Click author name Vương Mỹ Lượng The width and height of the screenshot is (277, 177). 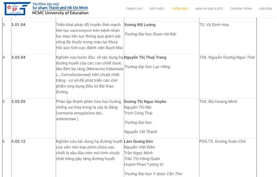coord(139,25)
